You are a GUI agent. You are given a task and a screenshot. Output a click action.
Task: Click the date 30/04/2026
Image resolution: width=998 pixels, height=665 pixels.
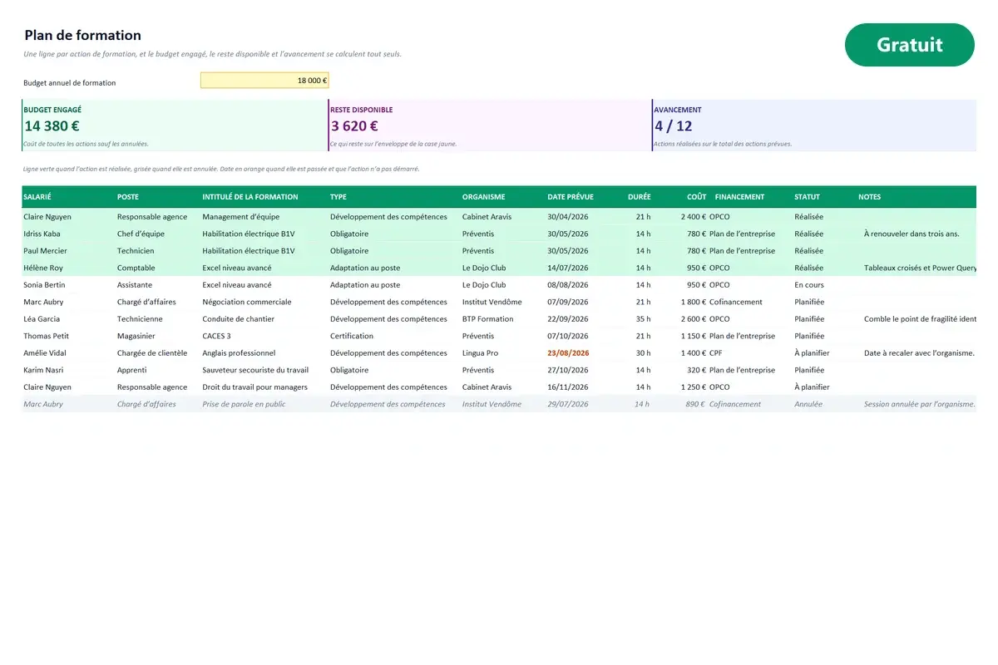tap(568, 217)
